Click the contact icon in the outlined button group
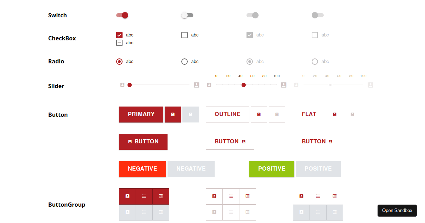Image resolution: width=425 pixels, height=223 pixels. pos(214,196)
